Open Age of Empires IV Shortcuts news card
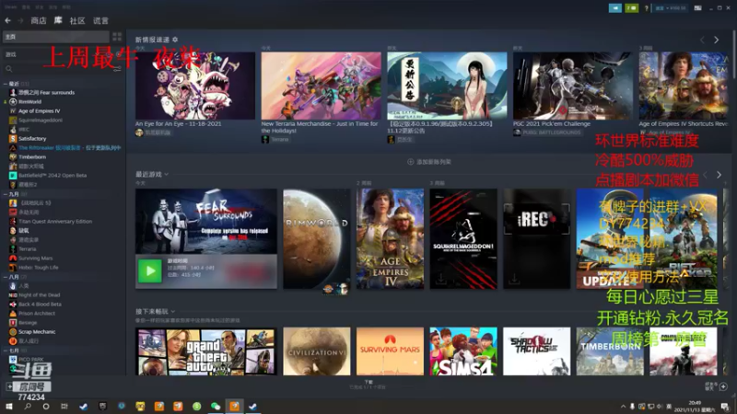Viewport: 737px width, 414px height. (684, 86)
